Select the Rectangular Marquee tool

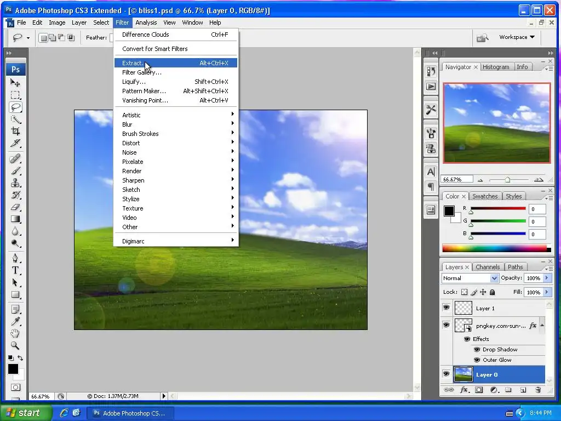pyautogui.click(x=15, y=95)
